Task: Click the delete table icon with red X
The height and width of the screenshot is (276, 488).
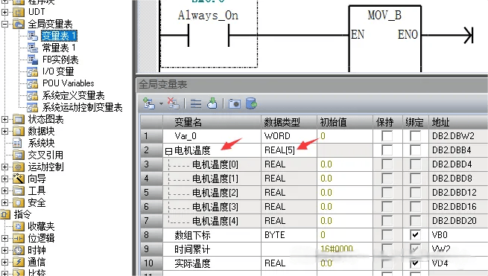Action: [x=173, y=103]
